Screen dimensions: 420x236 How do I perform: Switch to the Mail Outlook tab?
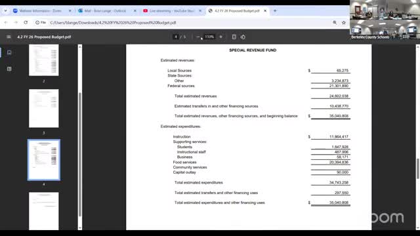click(105, 10)
